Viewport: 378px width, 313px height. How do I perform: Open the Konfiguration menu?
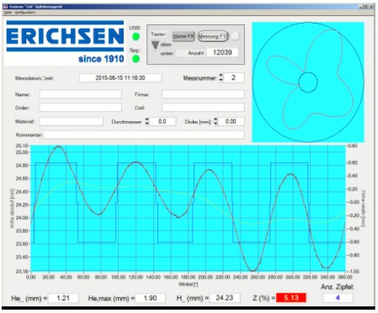(x=25, y=13)
